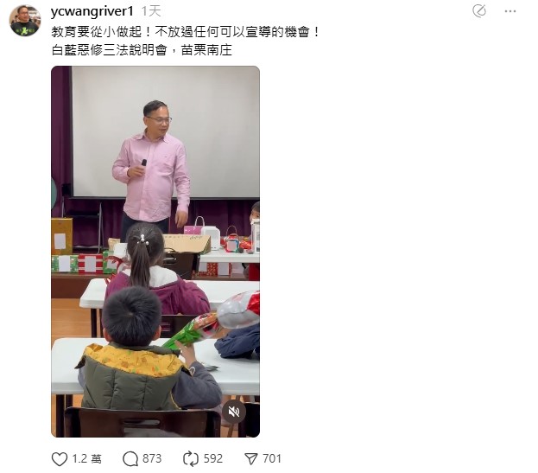Like the post with the heart icon
Viewport: 538px width, 473px height.
(60, 459)
